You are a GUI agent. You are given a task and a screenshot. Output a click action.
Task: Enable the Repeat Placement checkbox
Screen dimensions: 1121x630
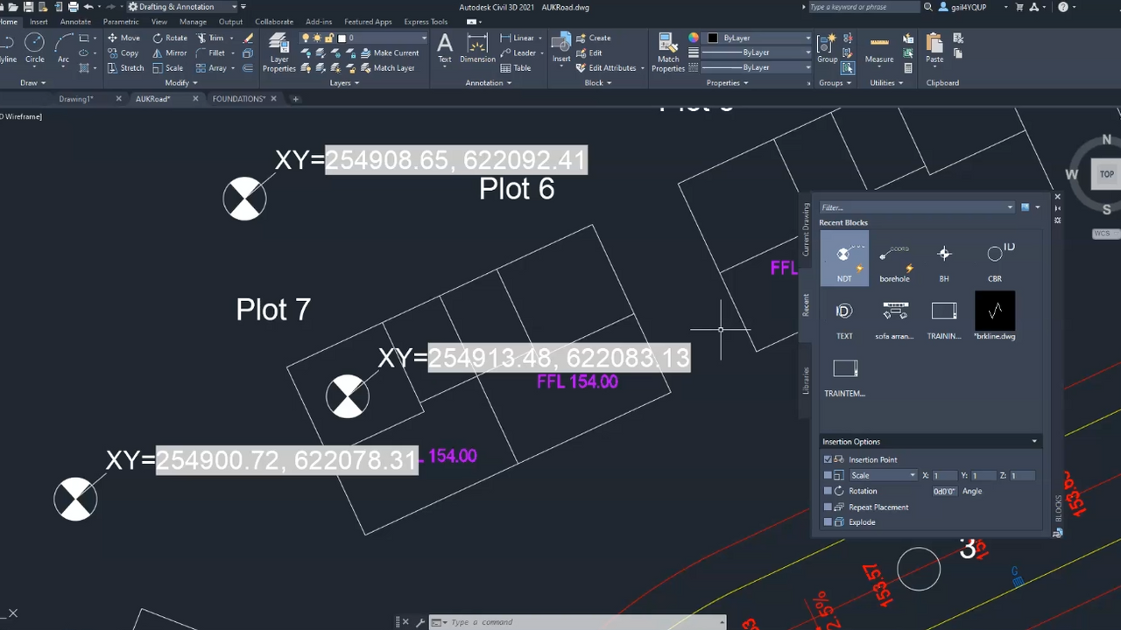(828, 507)
